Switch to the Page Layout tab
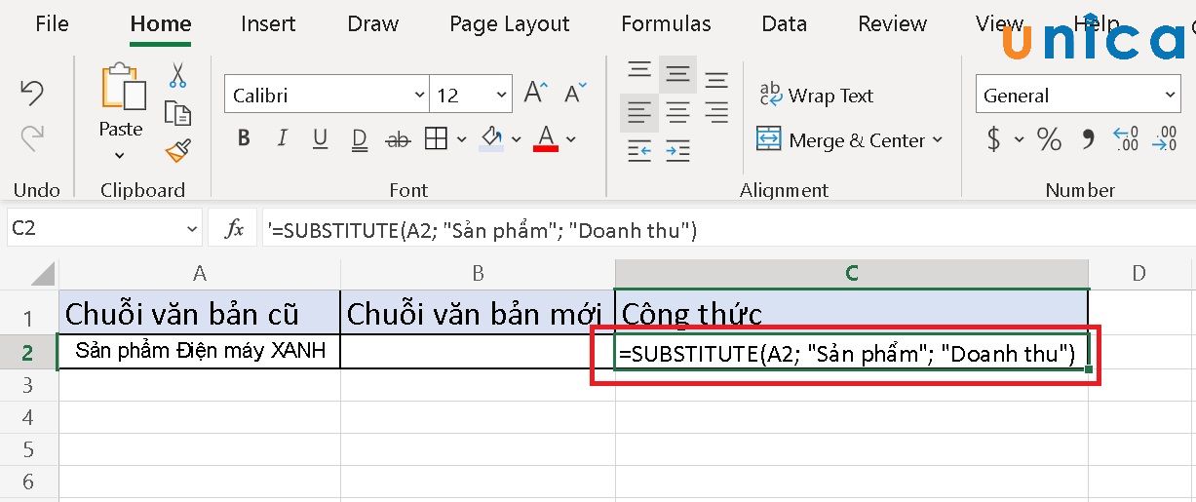 (509, 24)
